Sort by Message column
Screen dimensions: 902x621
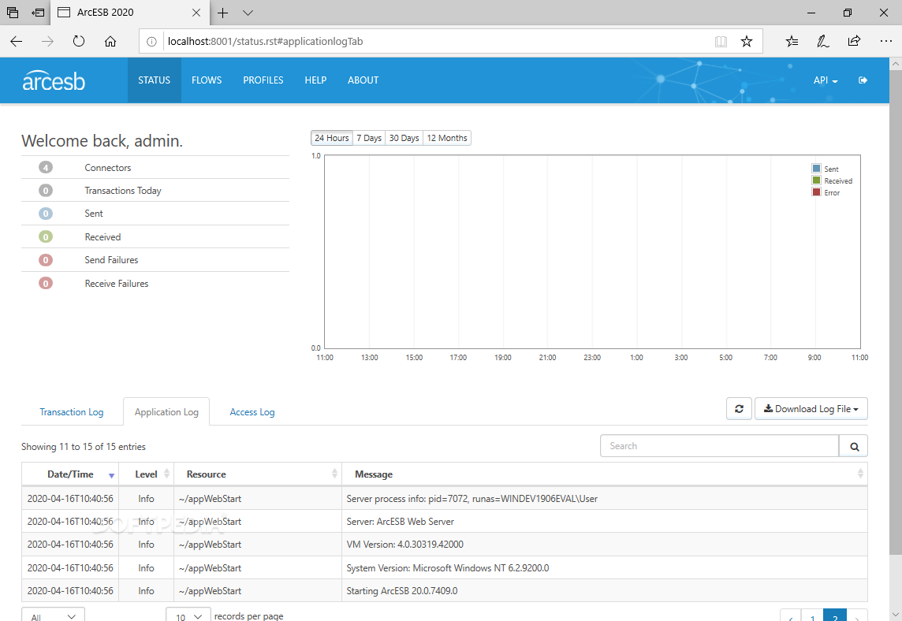605,474
